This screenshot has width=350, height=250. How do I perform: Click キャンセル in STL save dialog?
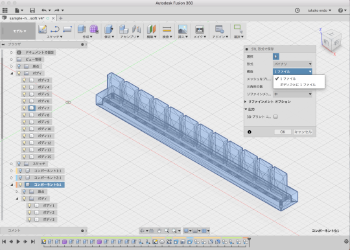[303, 132]
